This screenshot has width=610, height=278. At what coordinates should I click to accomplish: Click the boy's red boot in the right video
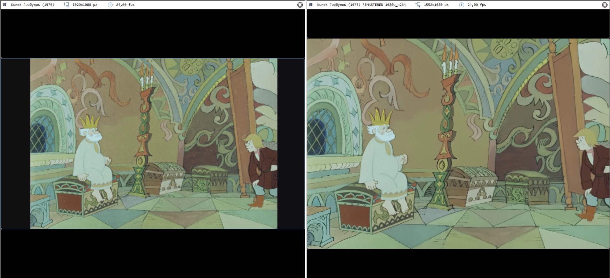[588, 213]
